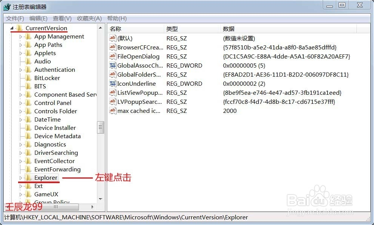Click the REG_DWORD type of GlobalAssocCh...
This screenshot has height=225, width=374.
point(184,66)
